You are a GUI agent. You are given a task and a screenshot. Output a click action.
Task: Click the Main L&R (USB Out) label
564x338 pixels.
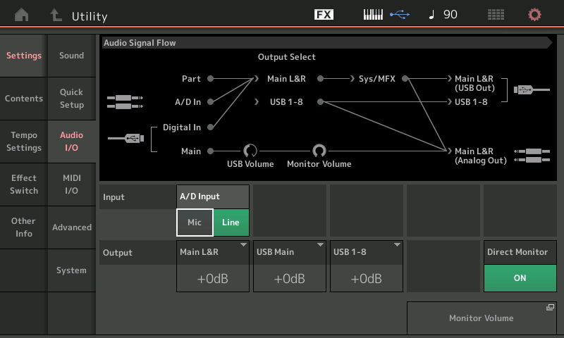coord(474,83)
